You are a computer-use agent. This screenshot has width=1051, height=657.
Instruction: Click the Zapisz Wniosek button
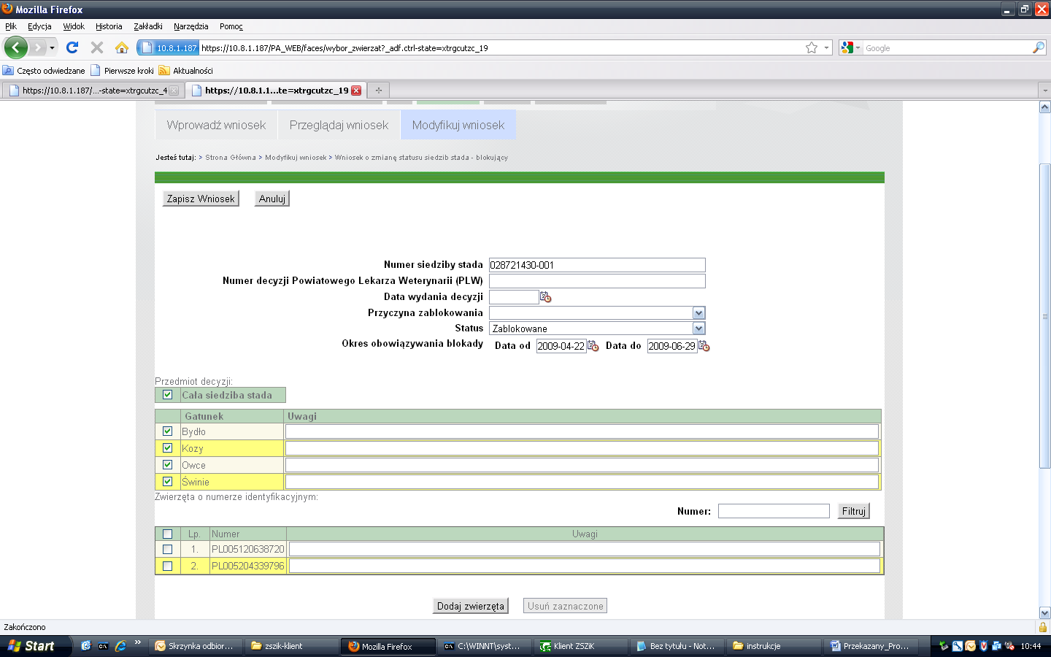[x=201, y=199]
